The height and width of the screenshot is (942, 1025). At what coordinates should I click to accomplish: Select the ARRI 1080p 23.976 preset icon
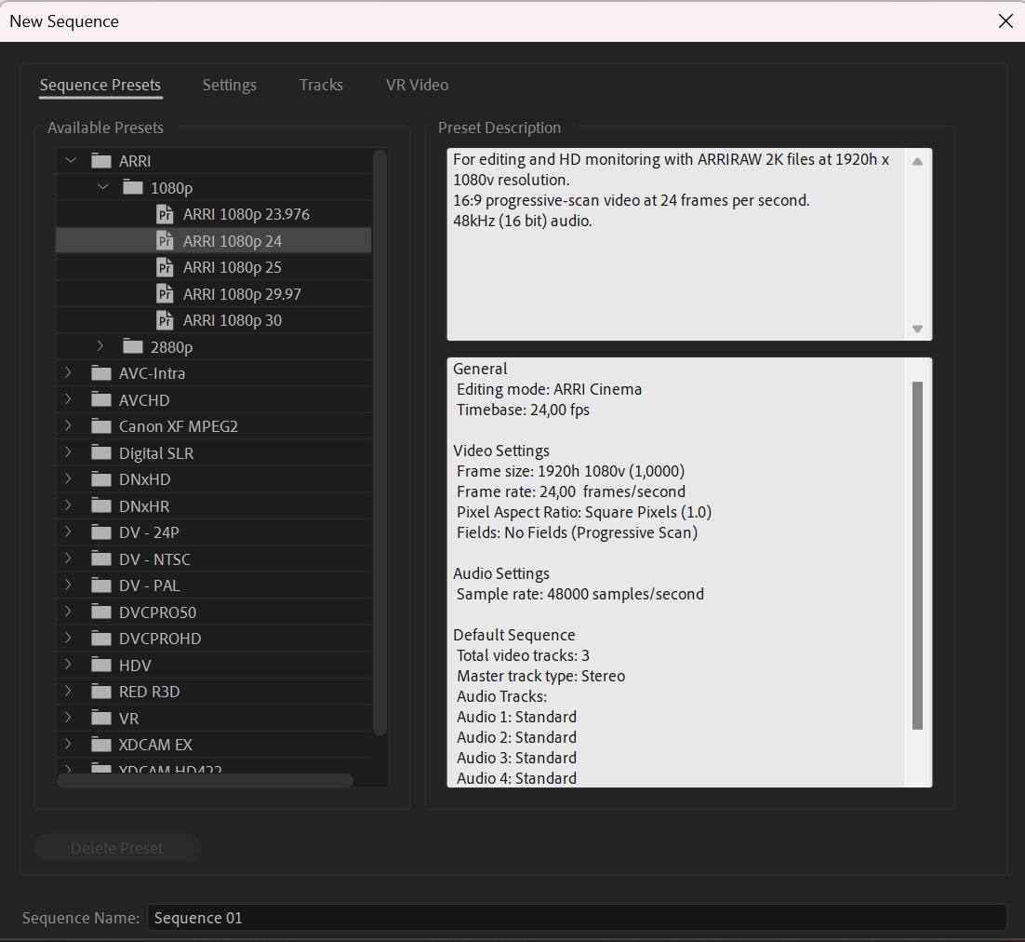165,214
